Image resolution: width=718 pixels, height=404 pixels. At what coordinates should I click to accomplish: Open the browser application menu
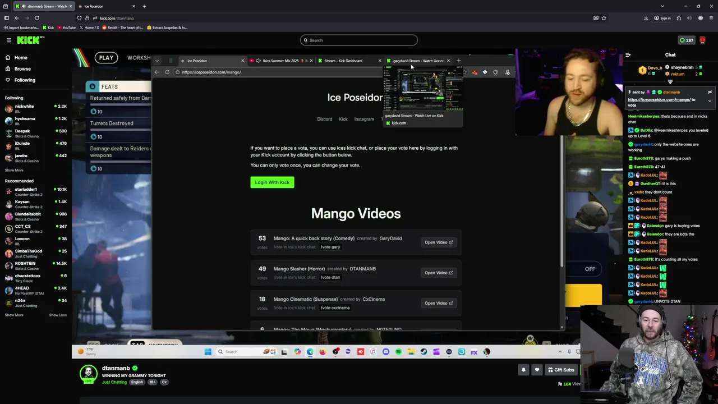[711, 18]
